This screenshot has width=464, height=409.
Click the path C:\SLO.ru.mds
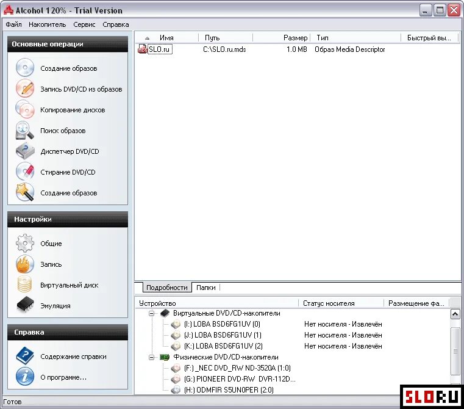pyautogui.click(x=224, y=49)
